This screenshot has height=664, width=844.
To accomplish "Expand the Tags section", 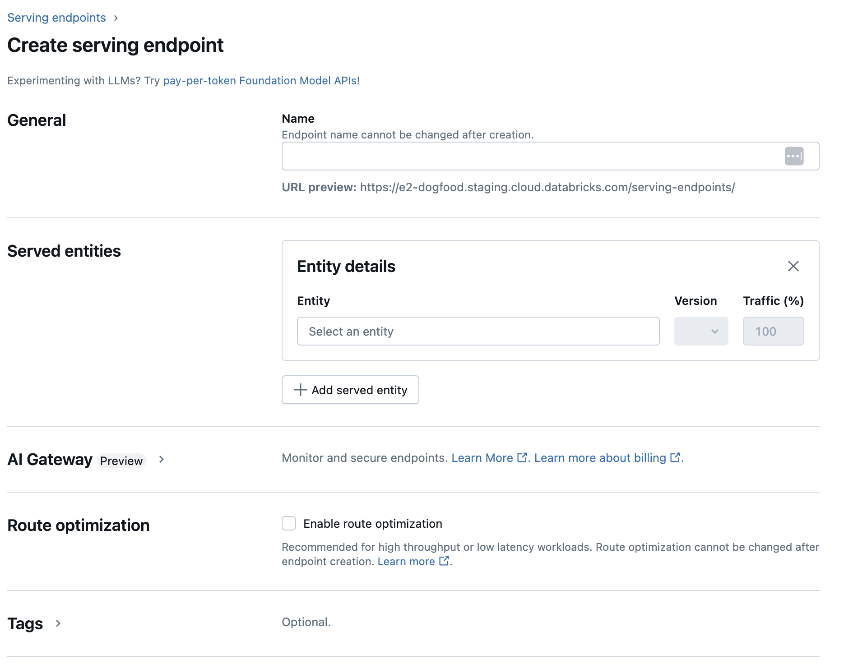I will pyautogui.click(x=59, y=624).
